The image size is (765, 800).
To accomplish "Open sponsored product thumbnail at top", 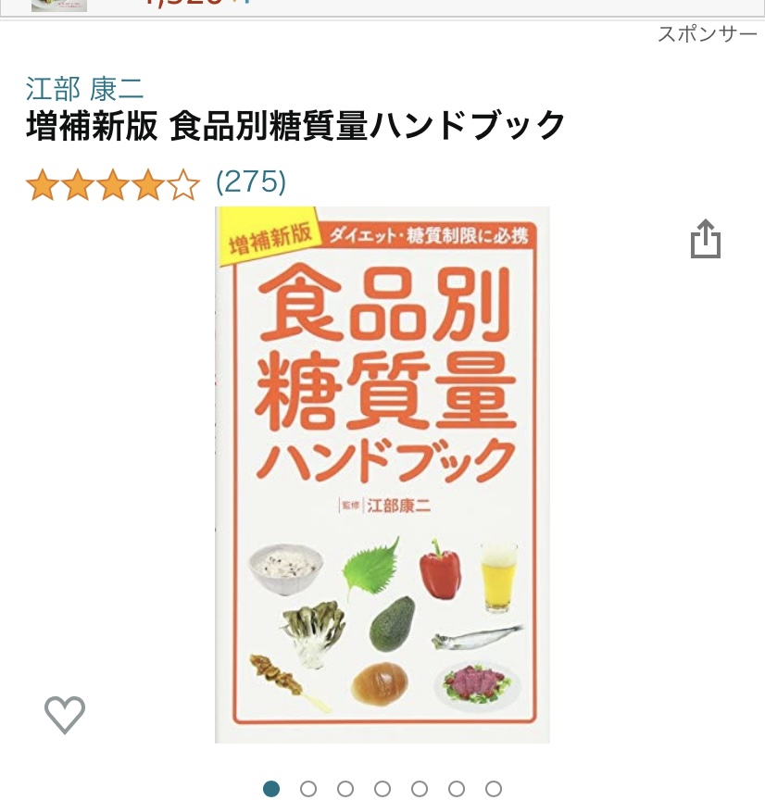I will tap(59, 6).
